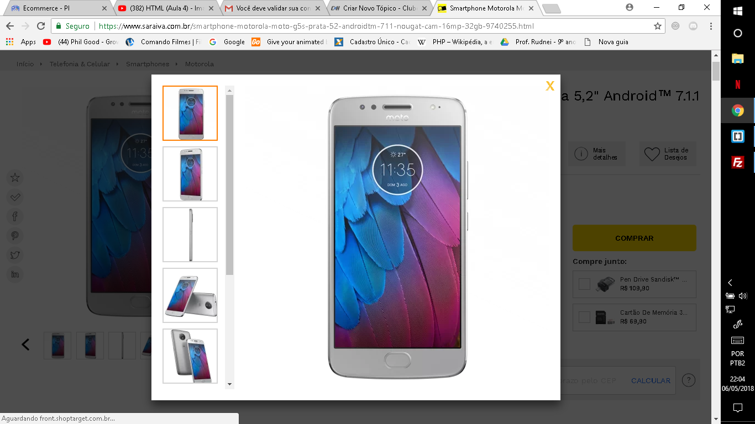Click the checkmark icon in the left share bar

click(15, 197)
